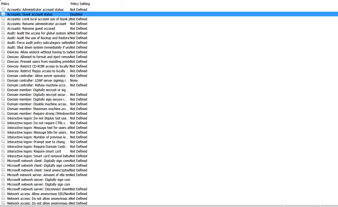Click the icon for Domain controller: LDAP server signing
The image size is (338, 207).
3,80
